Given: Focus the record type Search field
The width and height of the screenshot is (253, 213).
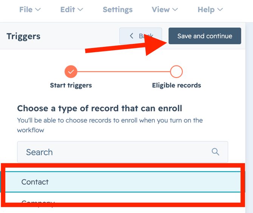Looking at the screenshot, I should coord(113,152).
